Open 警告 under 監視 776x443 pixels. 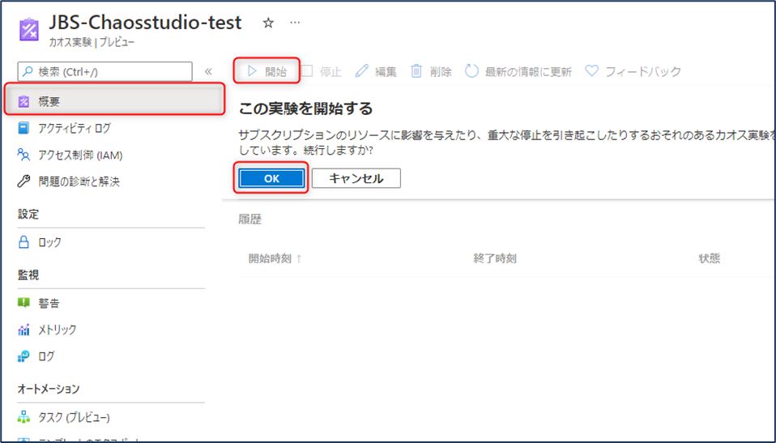click(x=49, y=303)
